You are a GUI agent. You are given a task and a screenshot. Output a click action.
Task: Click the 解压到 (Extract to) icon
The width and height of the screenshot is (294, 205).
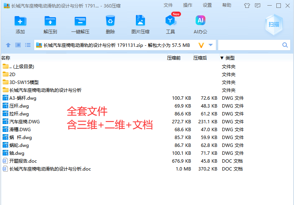click(x=50, y=24)
